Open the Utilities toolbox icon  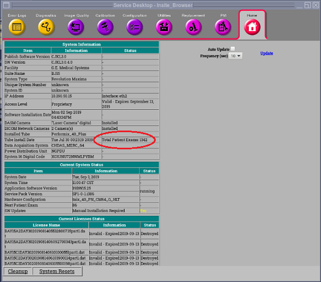click(x=164, y=26)
